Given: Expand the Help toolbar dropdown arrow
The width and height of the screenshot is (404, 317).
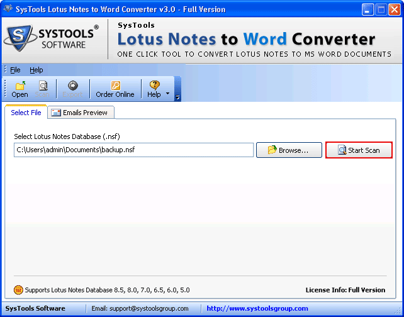Looking at the screenshot, I should pyautogui.click(x=168, y=93).
